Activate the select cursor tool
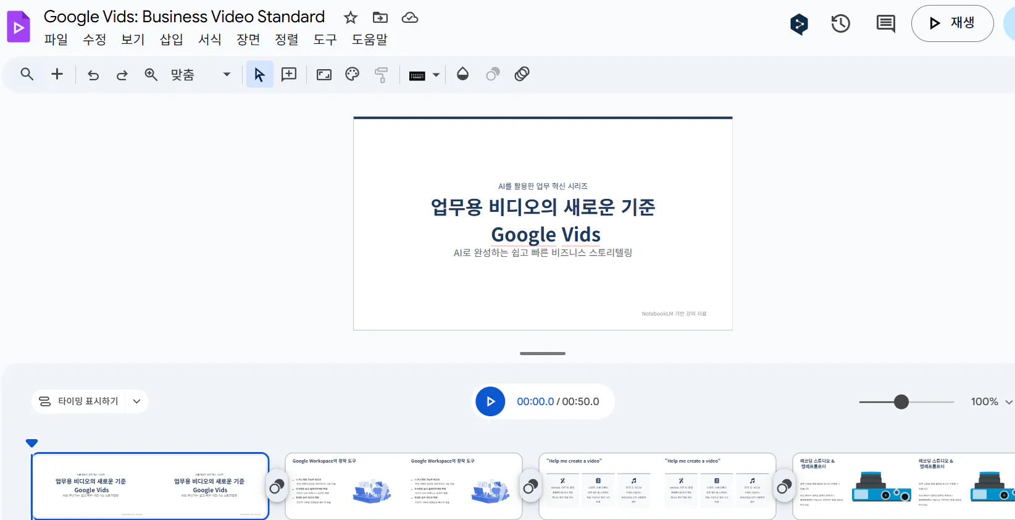This screenshot has width=1015, height=520. pos(259,75)
